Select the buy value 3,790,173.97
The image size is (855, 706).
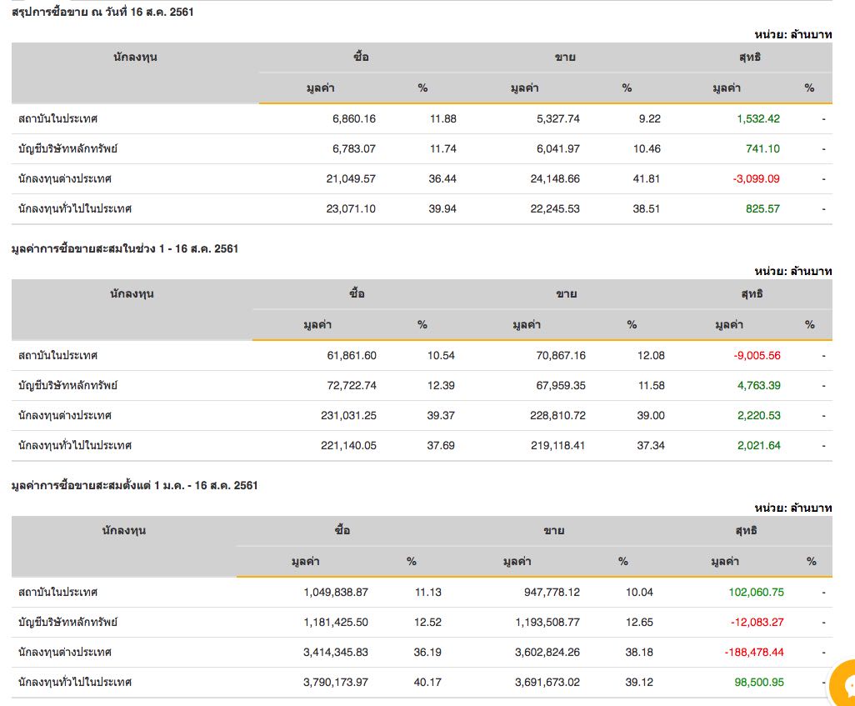[336, 682]
